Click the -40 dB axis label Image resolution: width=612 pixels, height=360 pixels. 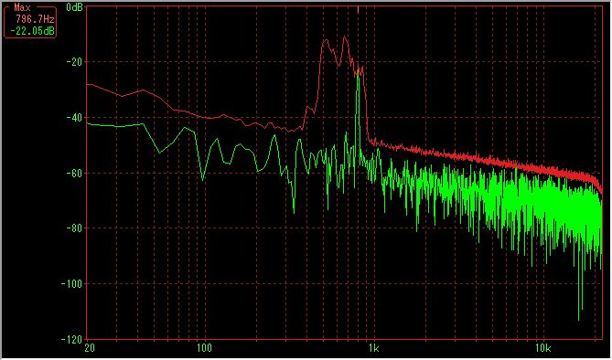(74, 117)
